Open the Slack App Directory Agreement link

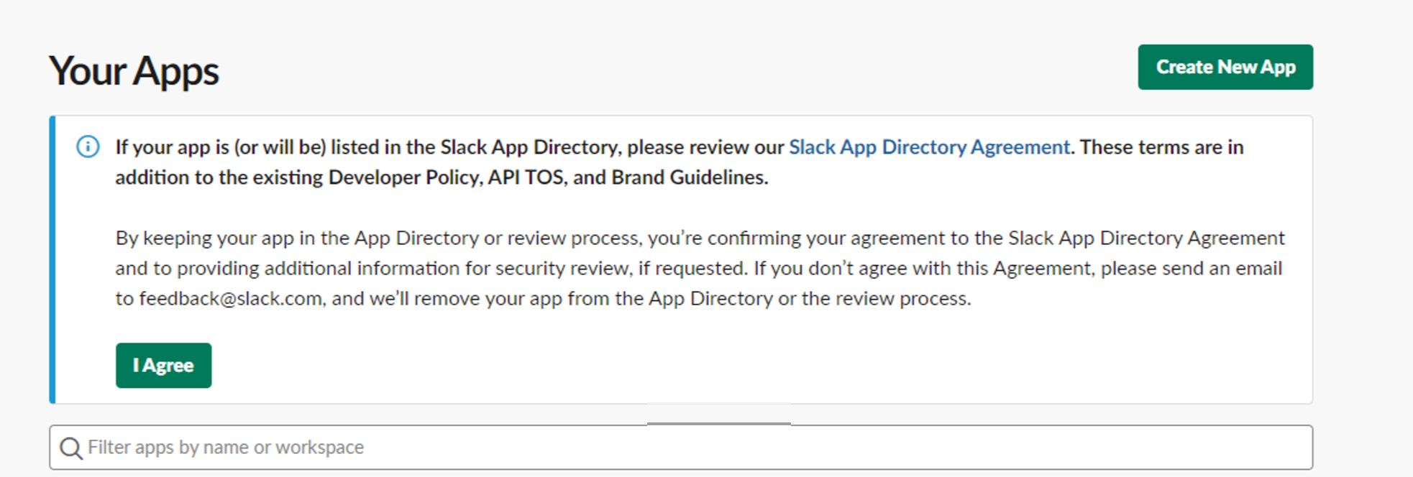tap(929, 147)
